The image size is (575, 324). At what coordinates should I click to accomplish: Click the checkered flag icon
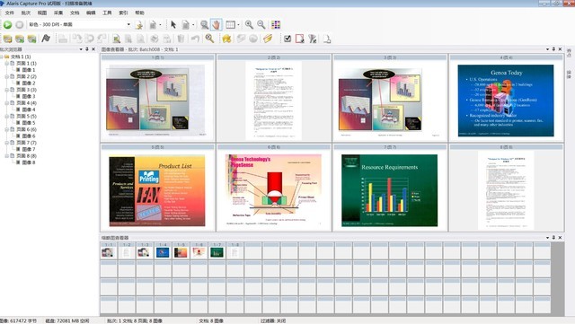46,38
